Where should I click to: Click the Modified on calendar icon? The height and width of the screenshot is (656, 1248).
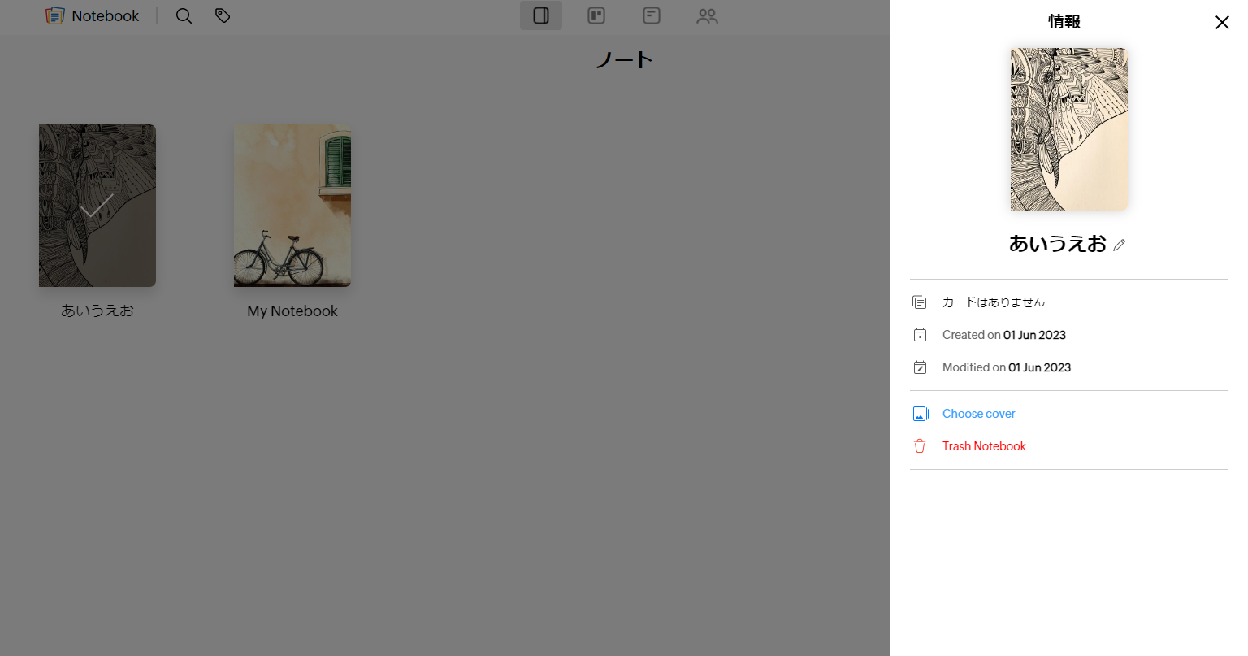pyautogui.click(x=919, y=367)
